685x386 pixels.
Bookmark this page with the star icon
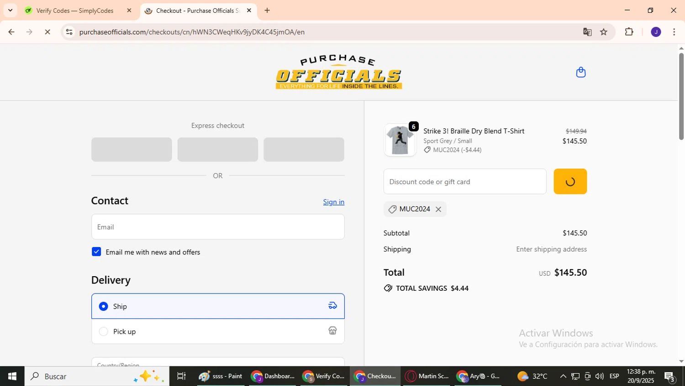pyautogui.click(x=604, y=32)
